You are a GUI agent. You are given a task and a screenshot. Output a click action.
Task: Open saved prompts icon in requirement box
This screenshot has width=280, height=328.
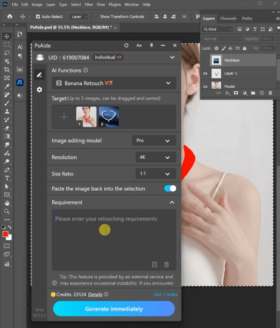155,265
